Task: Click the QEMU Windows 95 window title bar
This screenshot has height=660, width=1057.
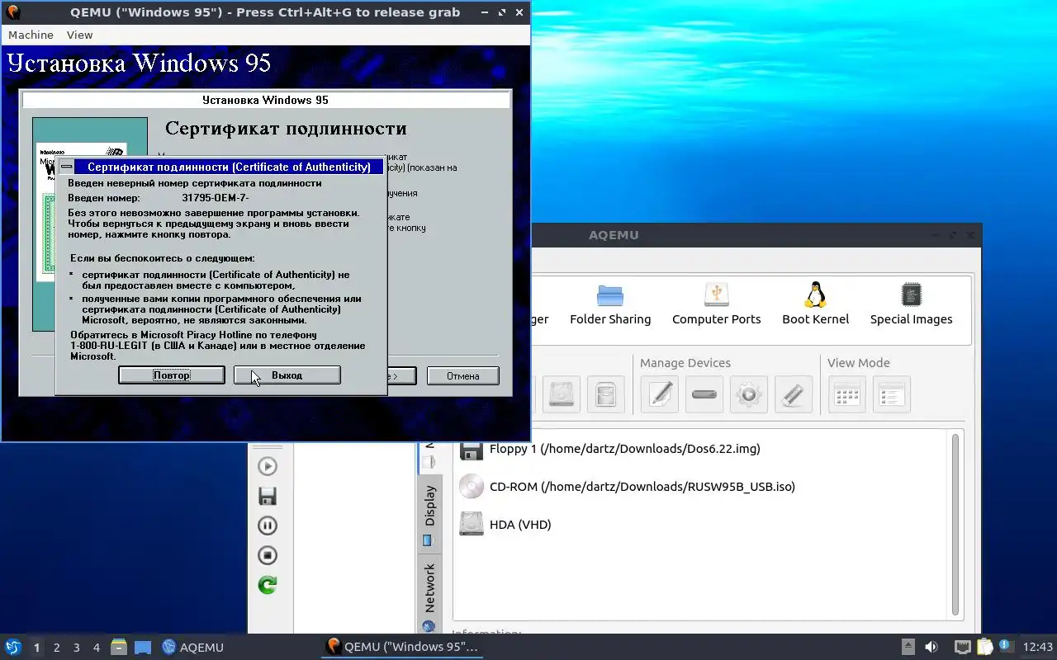Action: [265, 12]
